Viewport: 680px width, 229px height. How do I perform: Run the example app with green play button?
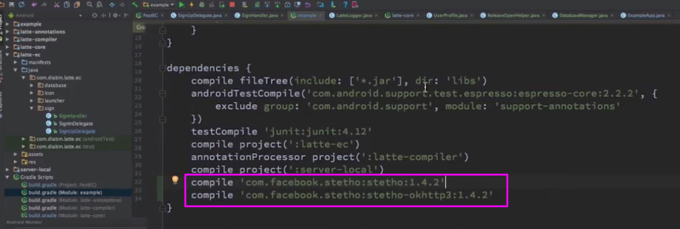181,4
